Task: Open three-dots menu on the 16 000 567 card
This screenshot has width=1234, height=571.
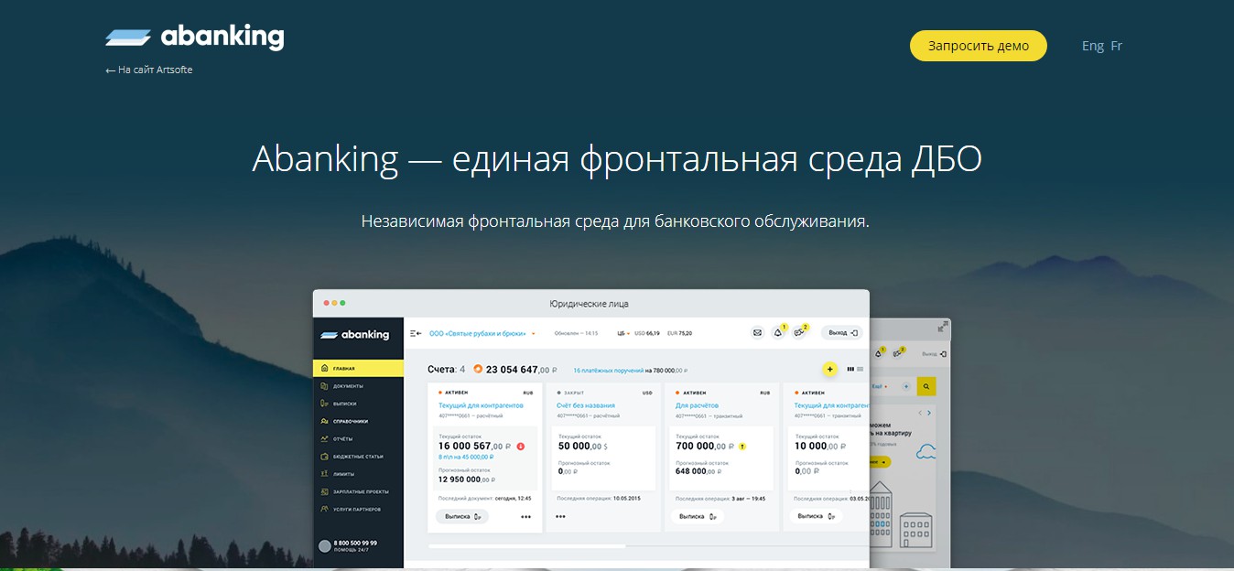Action: point(526,517)
